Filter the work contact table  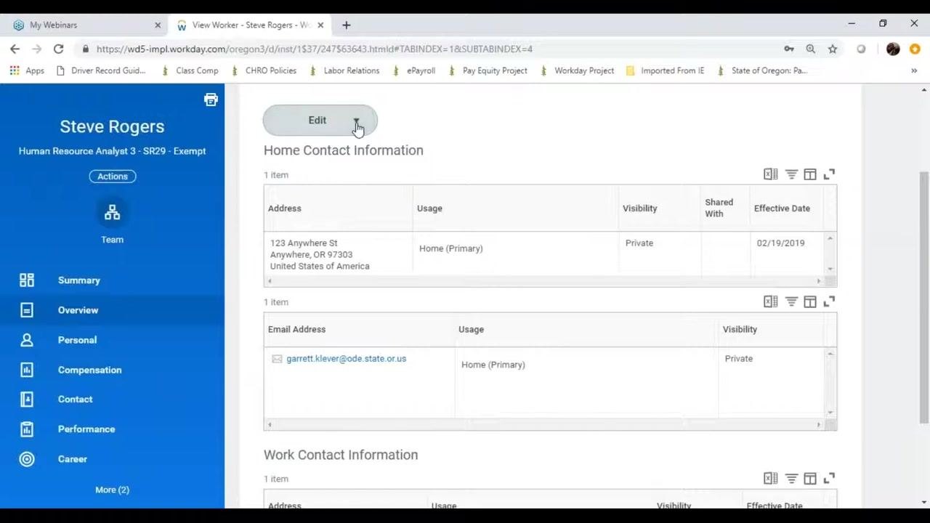pyautogui.click(x=791, y=479)
